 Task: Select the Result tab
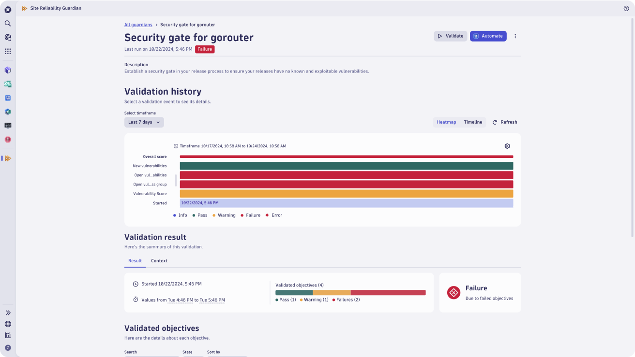coord(135,261)
